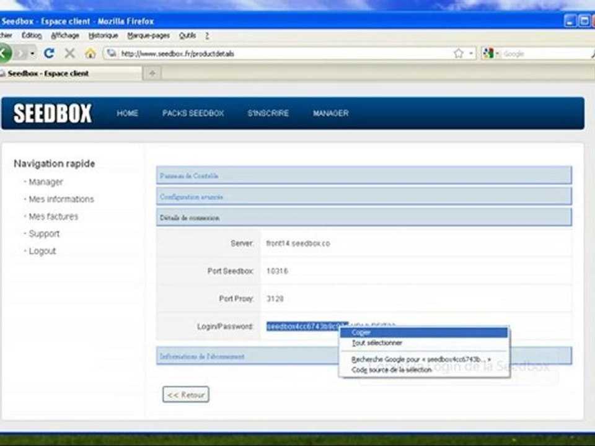595x446 pixels.
Task: Click the page site icon in URL bar
Action: coord(111,53)
